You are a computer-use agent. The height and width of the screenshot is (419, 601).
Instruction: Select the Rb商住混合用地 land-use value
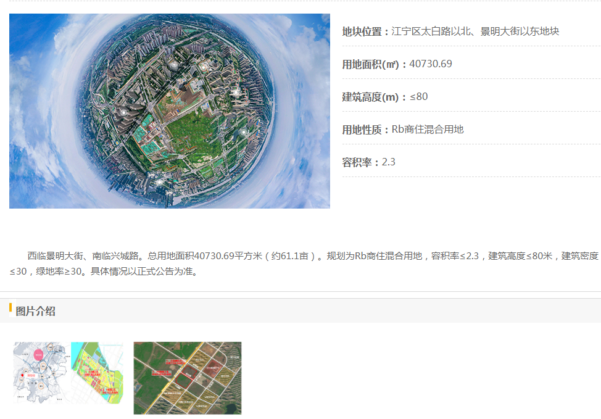coord(428,130)
